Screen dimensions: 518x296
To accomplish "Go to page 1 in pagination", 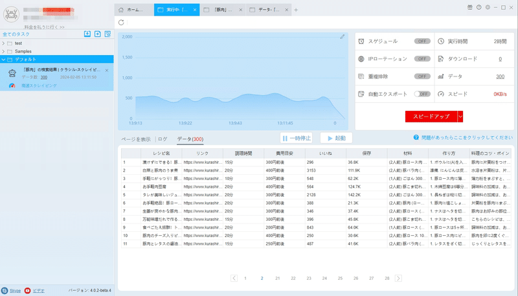I will (x=245, y=278).
